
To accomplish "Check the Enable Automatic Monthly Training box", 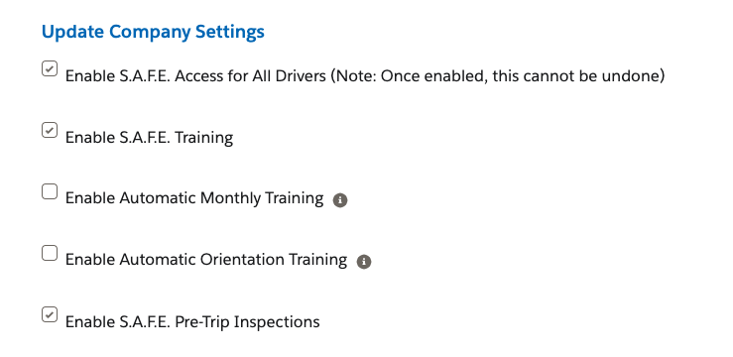I will click(50, 191).
